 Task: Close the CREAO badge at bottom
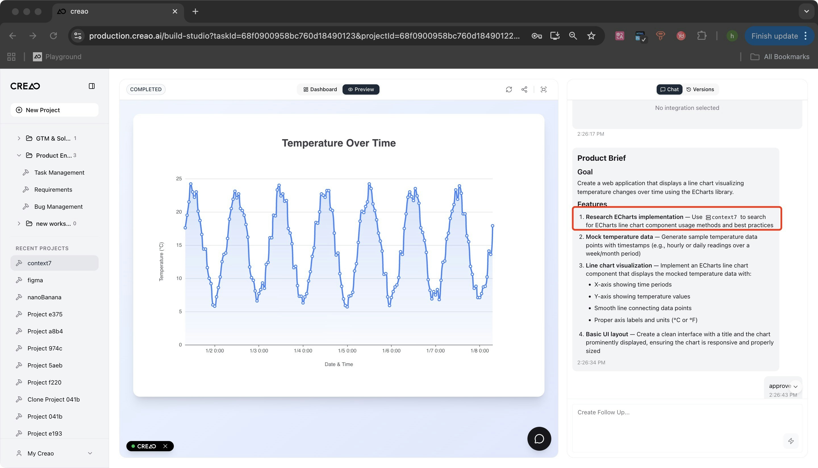pyautogui.click(x=165, y=446)
